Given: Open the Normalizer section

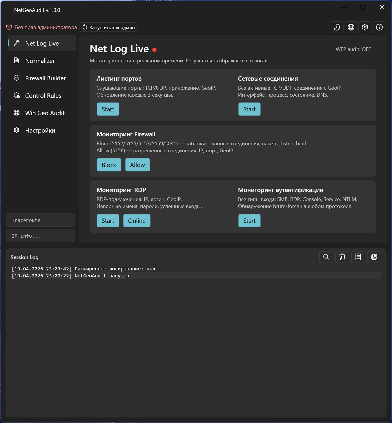Looking at the screenshot, I should point(42,61).
